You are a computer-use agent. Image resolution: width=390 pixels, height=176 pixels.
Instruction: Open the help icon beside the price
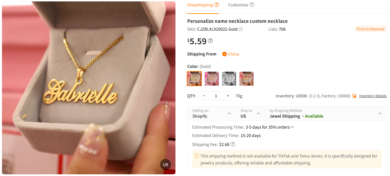[210, 41]
